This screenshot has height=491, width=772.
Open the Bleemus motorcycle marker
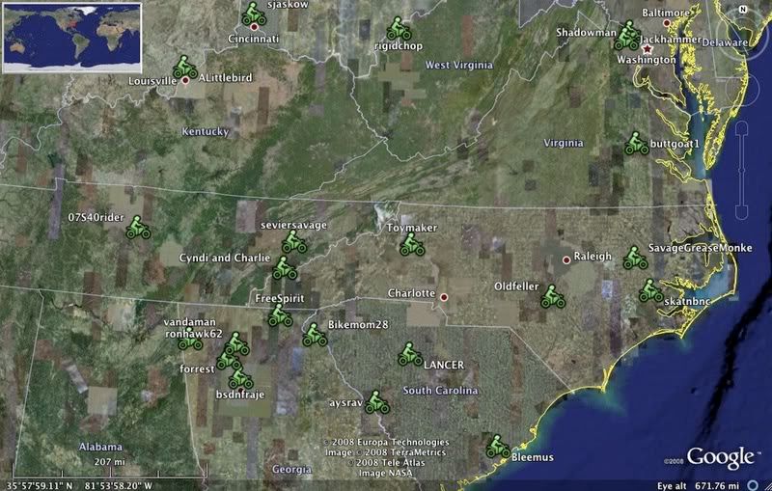498,447
